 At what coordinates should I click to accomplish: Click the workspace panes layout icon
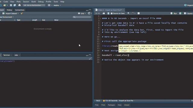[49, 5]
